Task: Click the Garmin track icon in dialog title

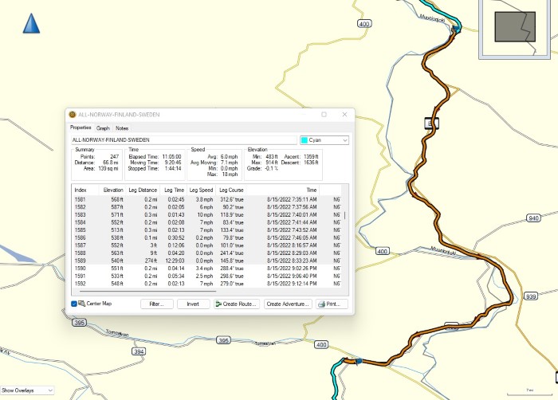Action: point(73,115)
